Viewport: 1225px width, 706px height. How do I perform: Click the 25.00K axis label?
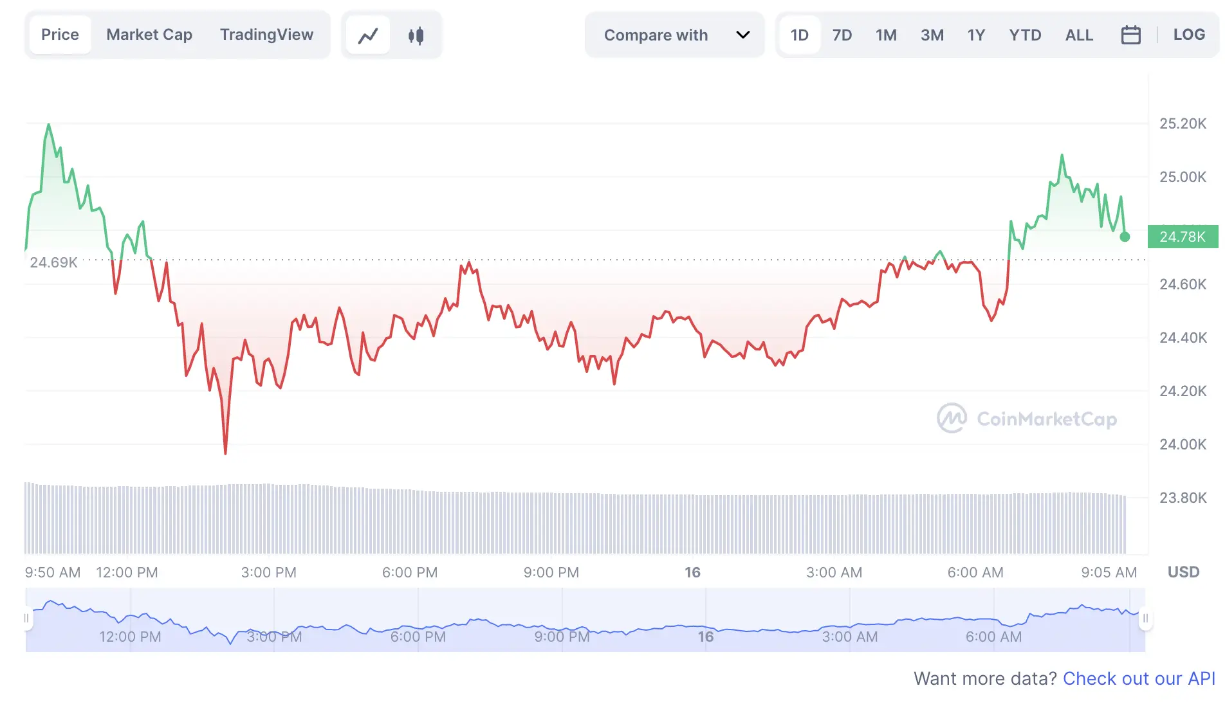coord(1183,177)
